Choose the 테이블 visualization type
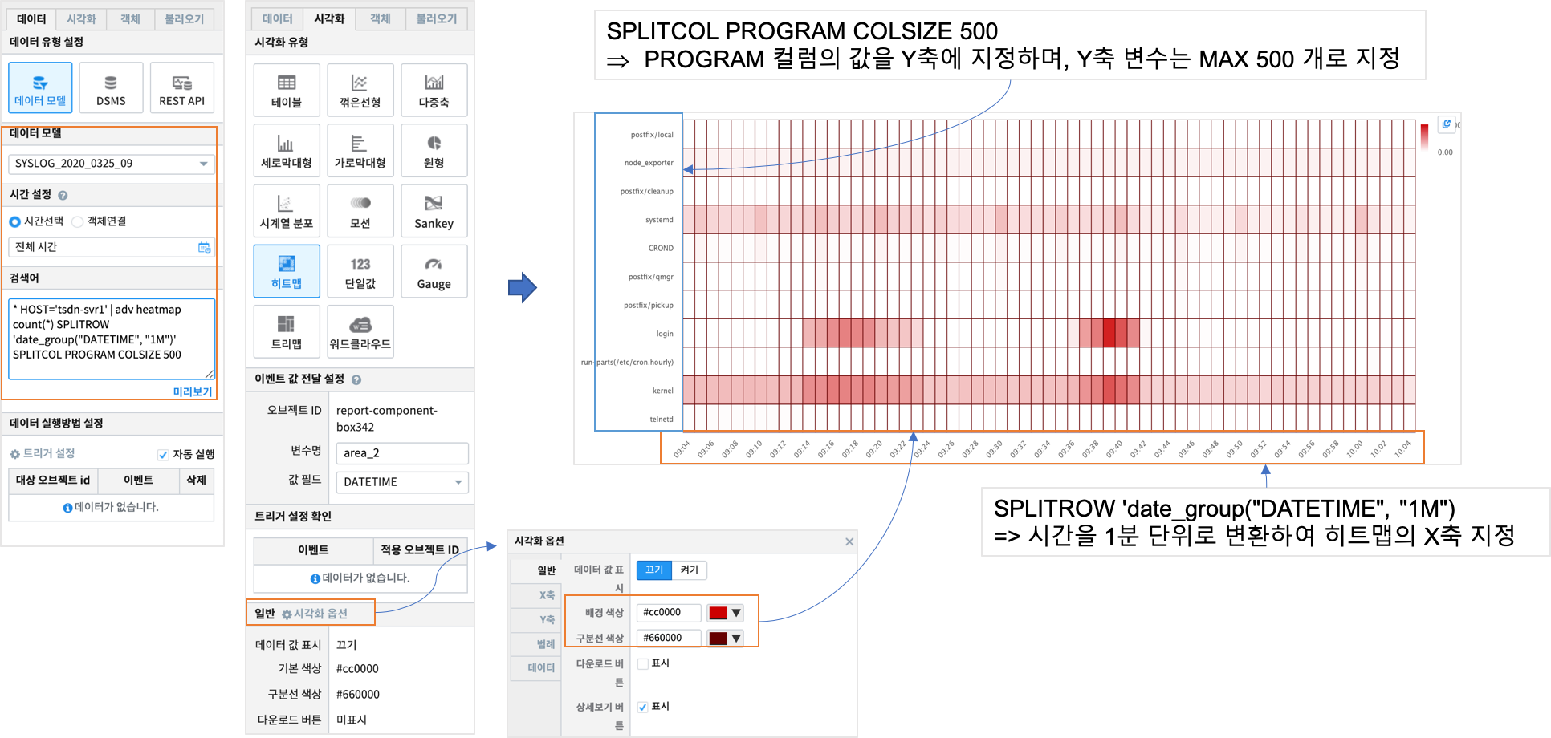1551x738 pixels. click(287, 91)
